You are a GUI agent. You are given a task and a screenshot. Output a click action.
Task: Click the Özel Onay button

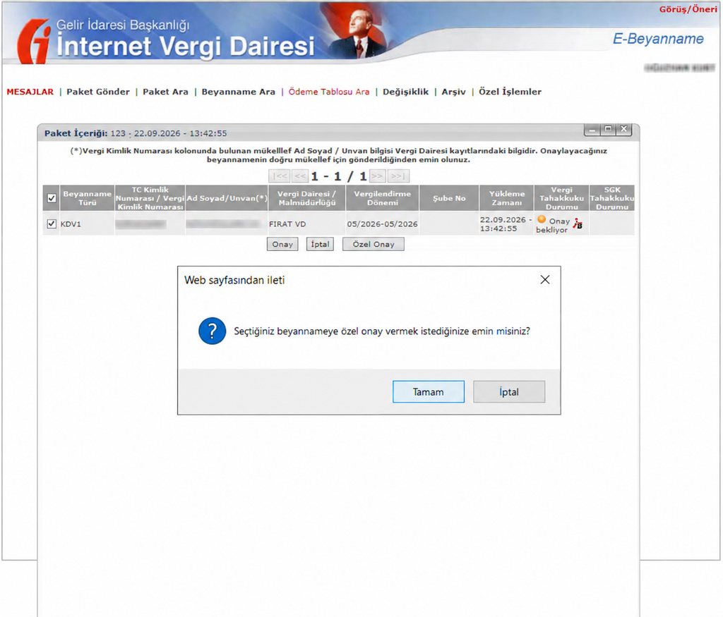[x=374, y=244]
